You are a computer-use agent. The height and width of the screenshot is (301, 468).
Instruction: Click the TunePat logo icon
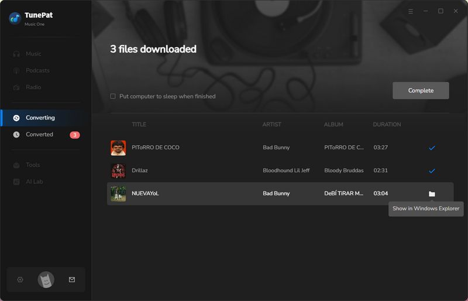pos(15,18)
